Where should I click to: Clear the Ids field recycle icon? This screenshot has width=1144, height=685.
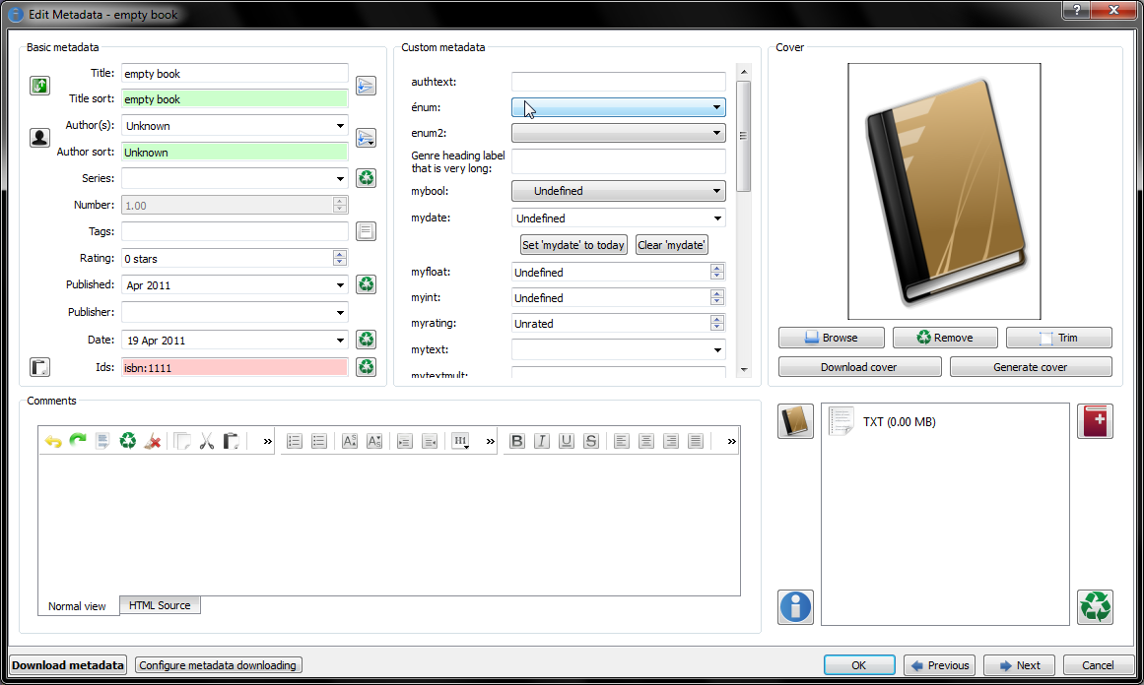click(366, 366)
